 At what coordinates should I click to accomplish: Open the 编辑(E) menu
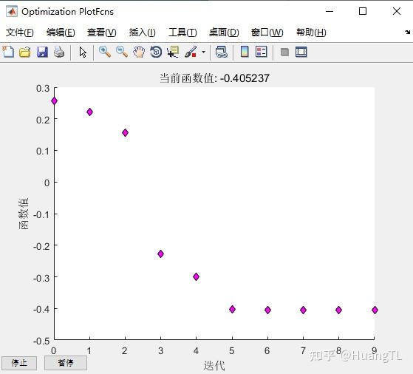pos(61,33)
